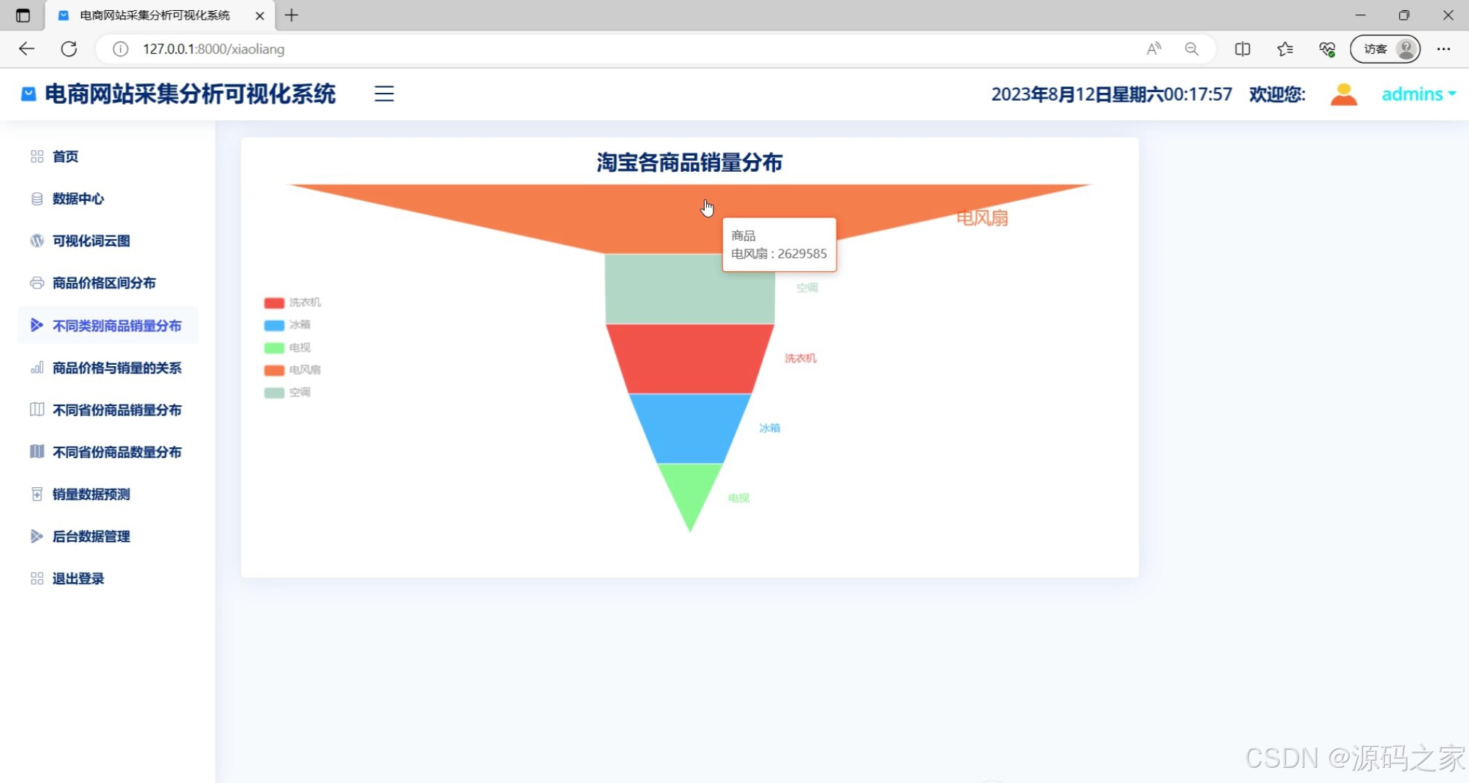Click the browser refresh icon
Viewport: 1469px width, 783px height.
[70, 49]
